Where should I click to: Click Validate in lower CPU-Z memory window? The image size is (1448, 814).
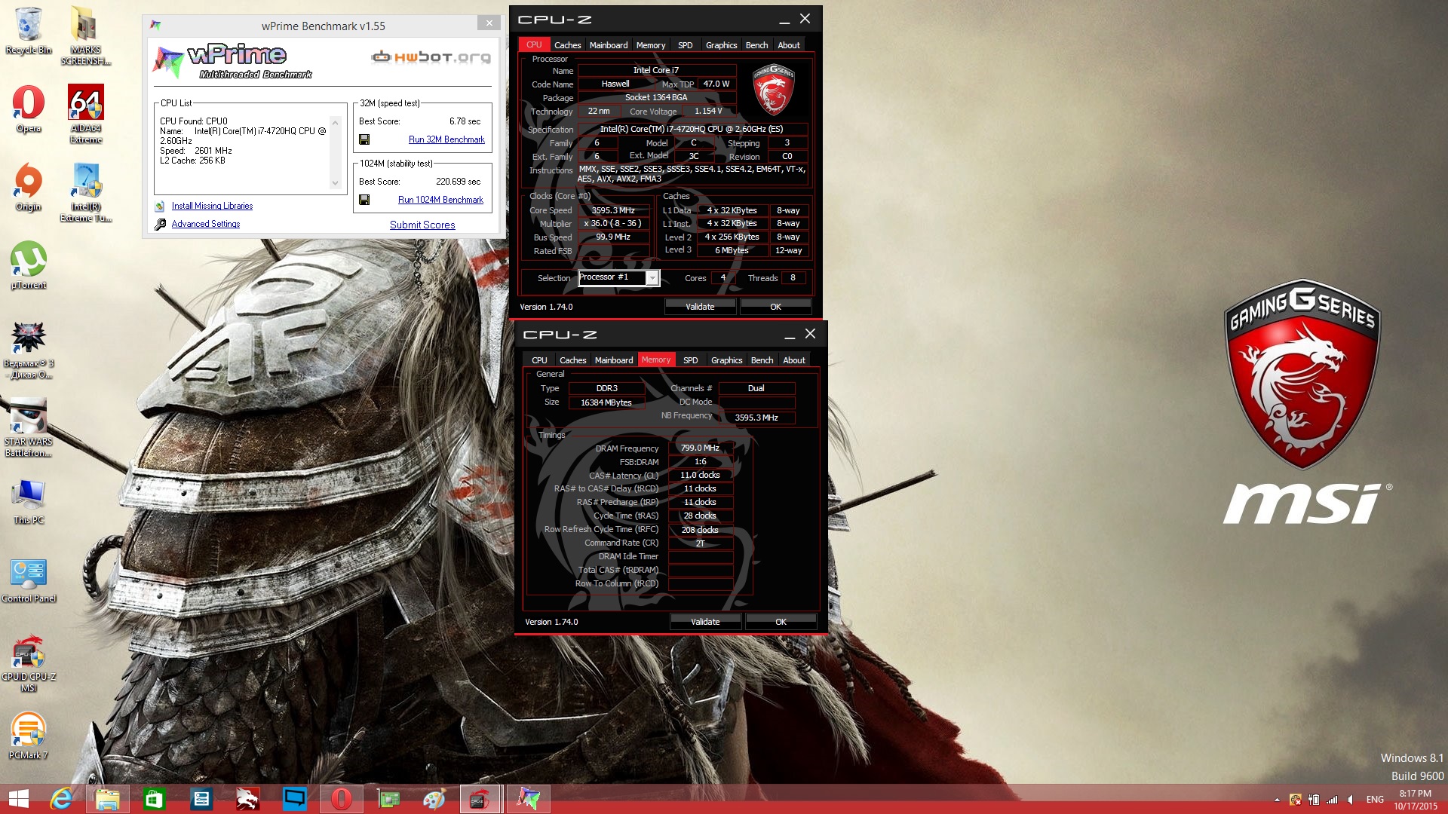click(705, 622)
